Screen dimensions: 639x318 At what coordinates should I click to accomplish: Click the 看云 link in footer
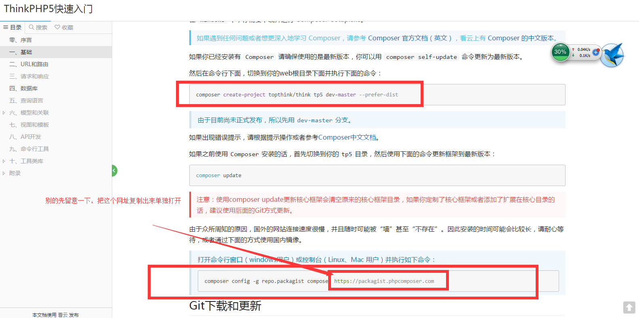point(63,315)
